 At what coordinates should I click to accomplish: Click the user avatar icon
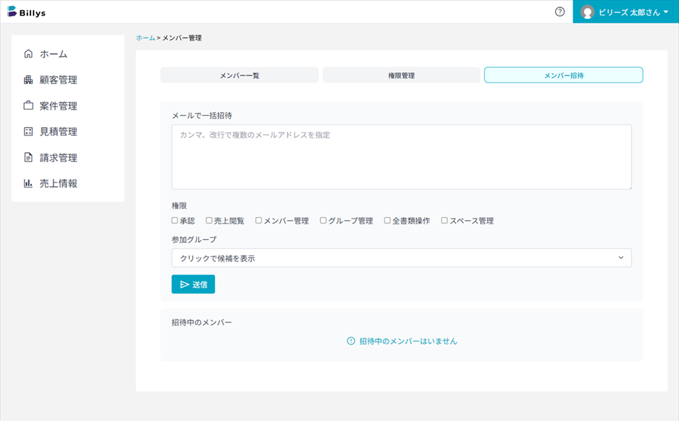pyautogui.click(x=587, y=12)
